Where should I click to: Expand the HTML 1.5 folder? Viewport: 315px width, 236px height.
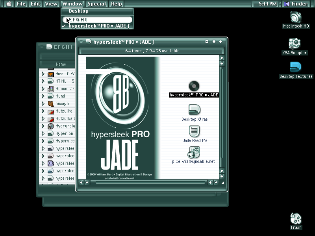pos(43,81)
